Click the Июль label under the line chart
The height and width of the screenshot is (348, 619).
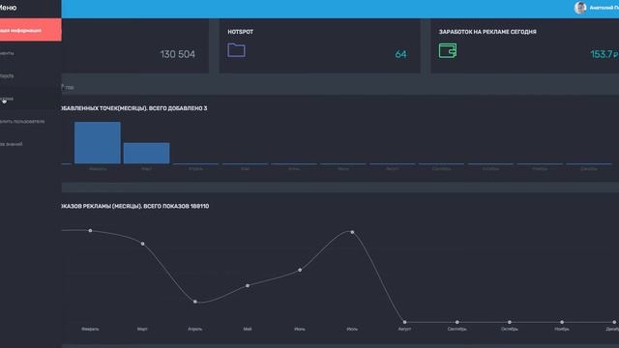[352, 329]
